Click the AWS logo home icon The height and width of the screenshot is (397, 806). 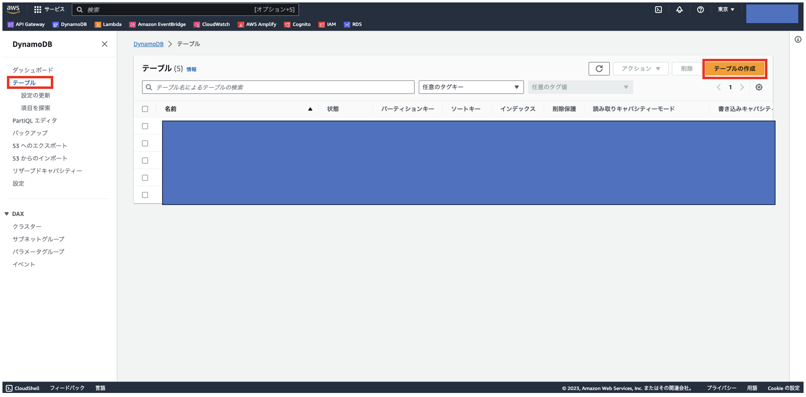tap(13, 9)
